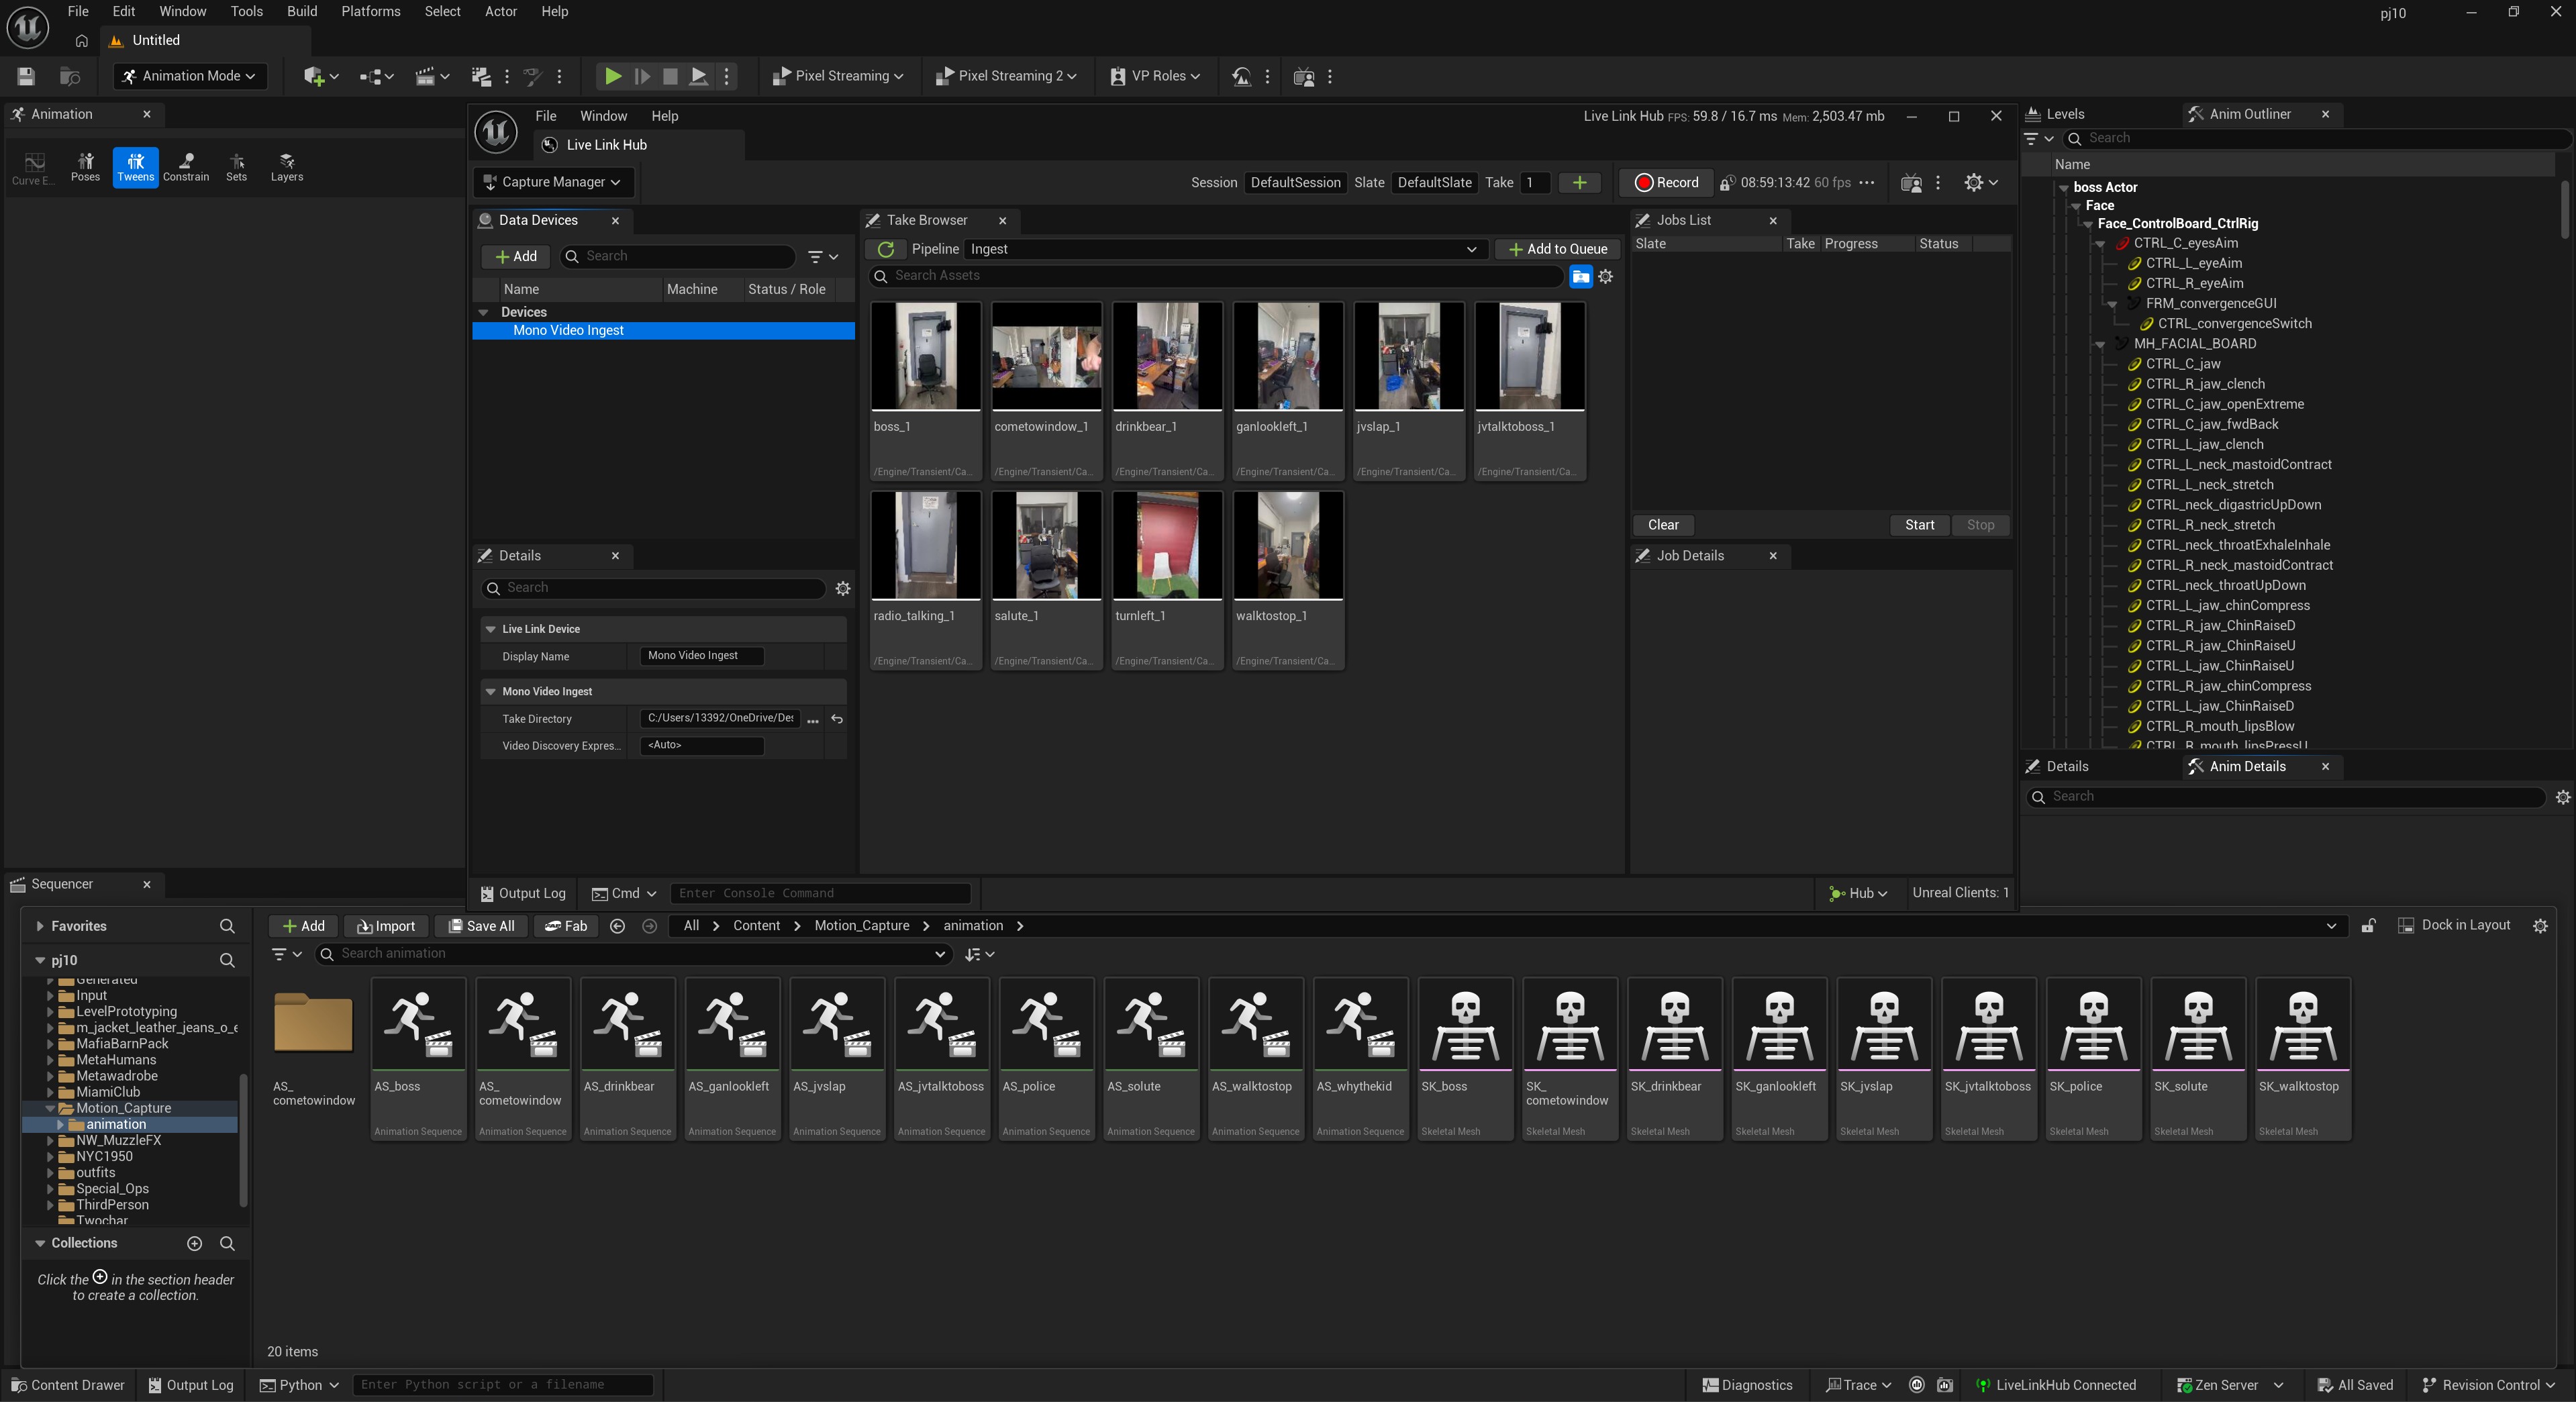Click the Record button
Screen dimensions: 2576x1402
(x=1666, y=182)
